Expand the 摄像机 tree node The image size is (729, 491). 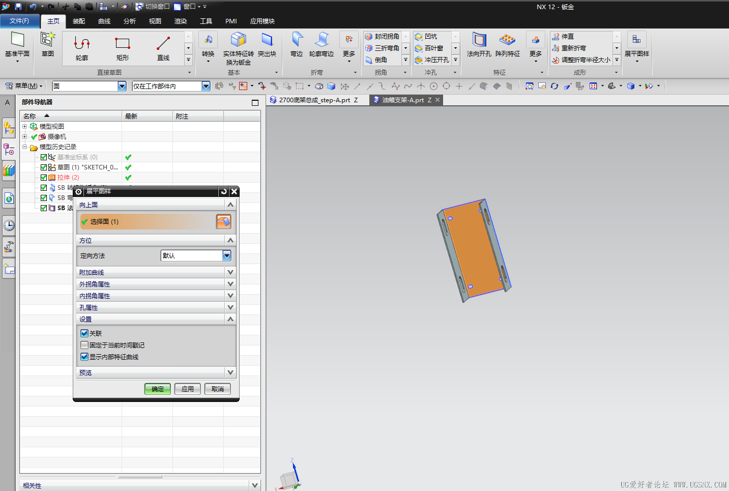click(x=24, y=136)
